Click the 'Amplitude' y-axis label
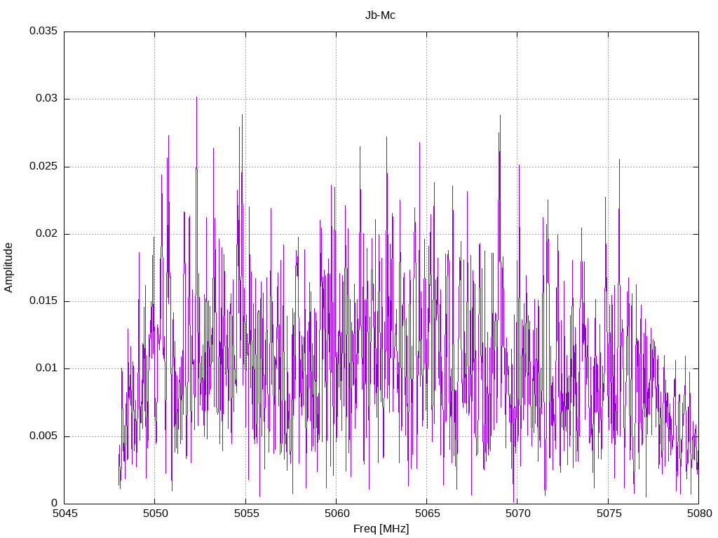This screenshot has width=718, height=538. (x=8, y=268)
